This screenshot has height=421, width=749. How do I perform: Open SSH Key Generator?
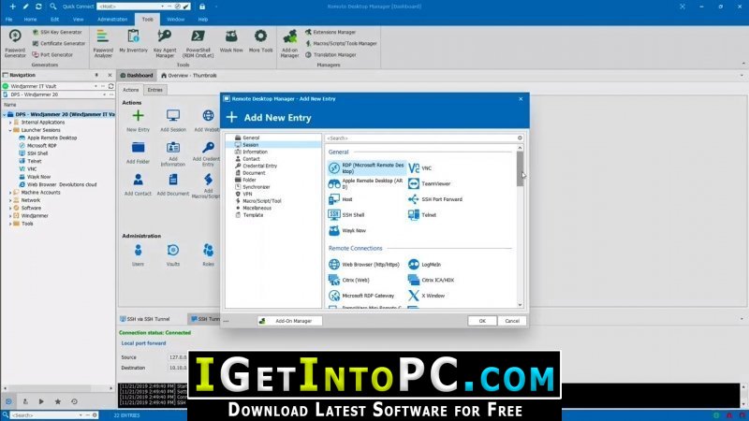pyautogui.click(x=57, y=32)
